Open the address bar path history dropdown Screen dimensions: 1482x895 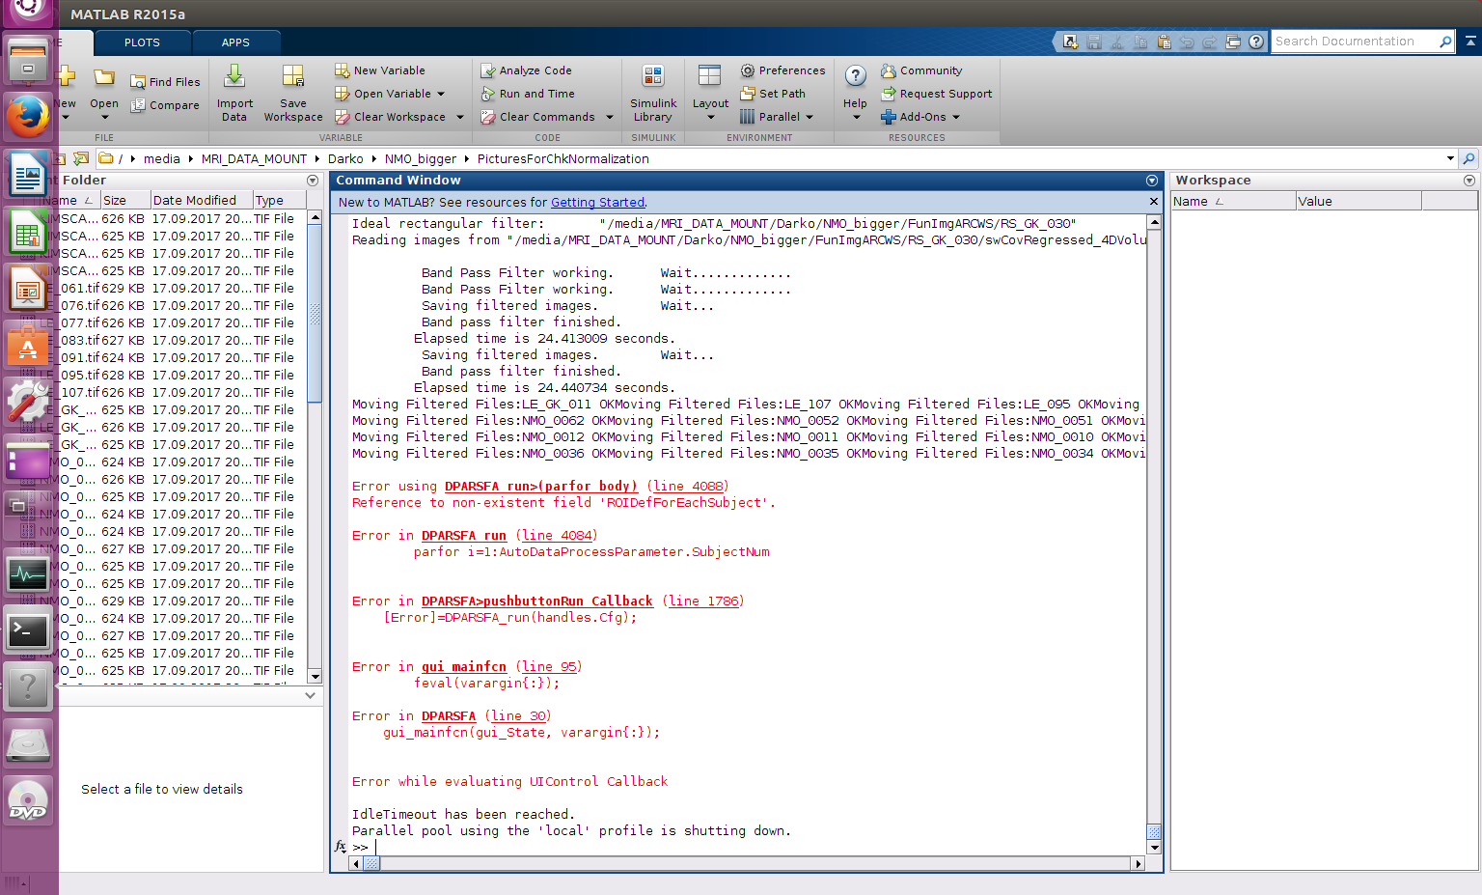(1450, 158)
